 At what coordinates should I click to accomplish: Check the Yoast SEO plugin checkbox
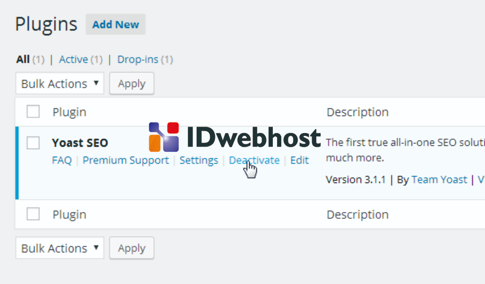[33, 142]
